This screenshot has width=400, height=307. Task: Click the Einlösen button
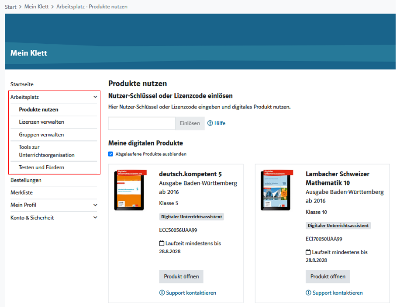[190, 123]
